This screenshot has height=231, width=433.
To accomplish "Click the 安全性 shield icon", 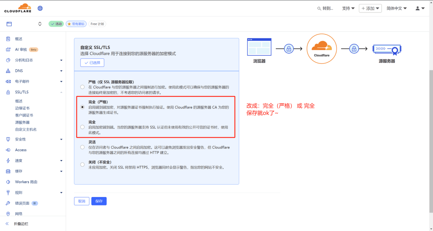I will coord(8,139).
